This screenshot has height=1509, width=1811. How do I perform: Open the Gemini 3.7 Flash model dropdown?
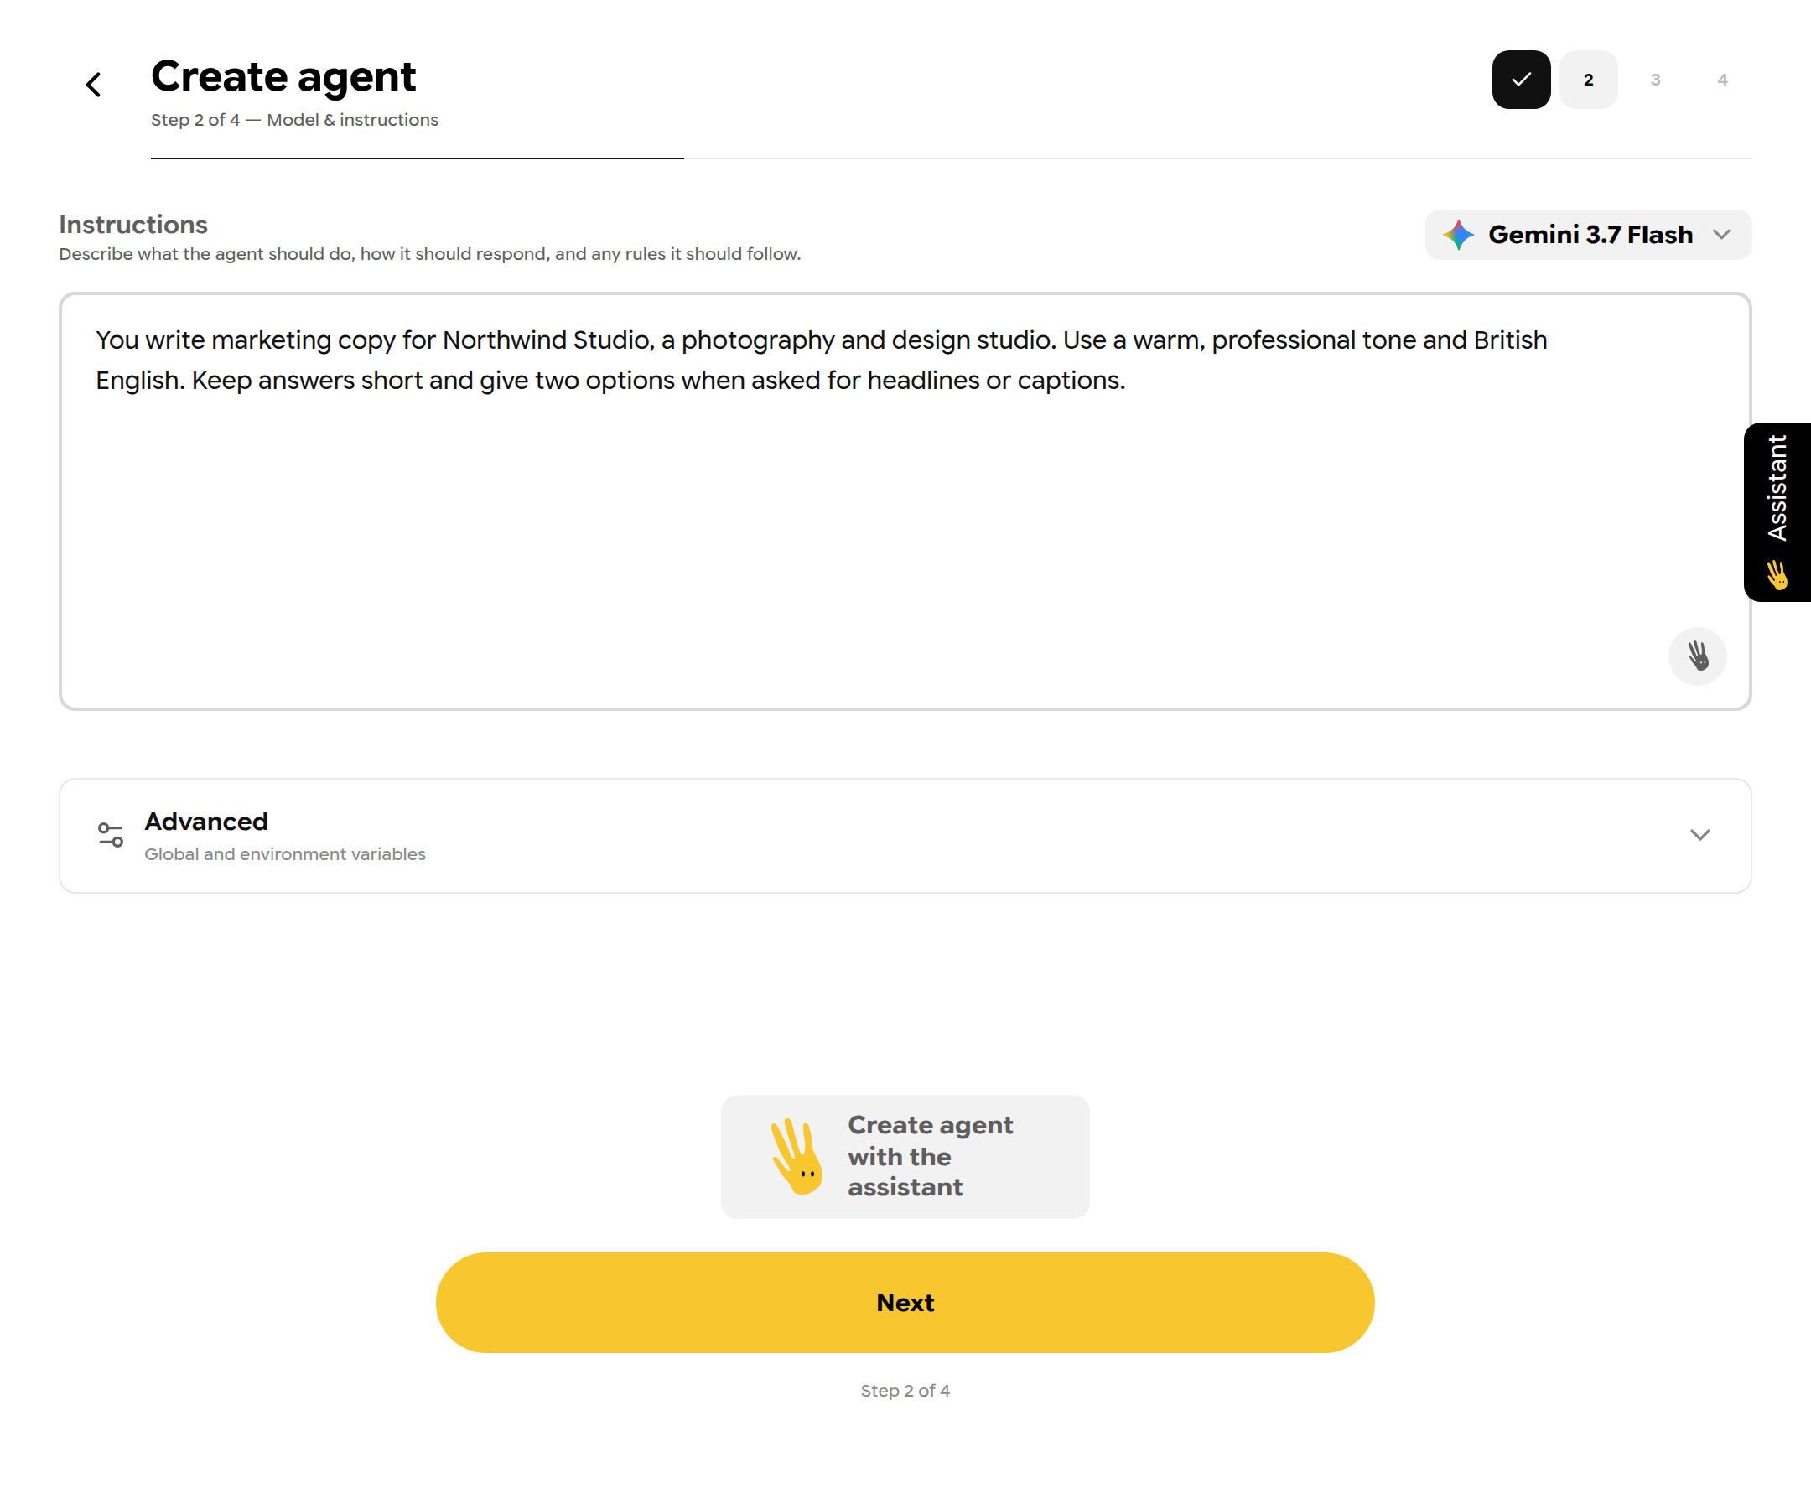(x=1589, y=235)
